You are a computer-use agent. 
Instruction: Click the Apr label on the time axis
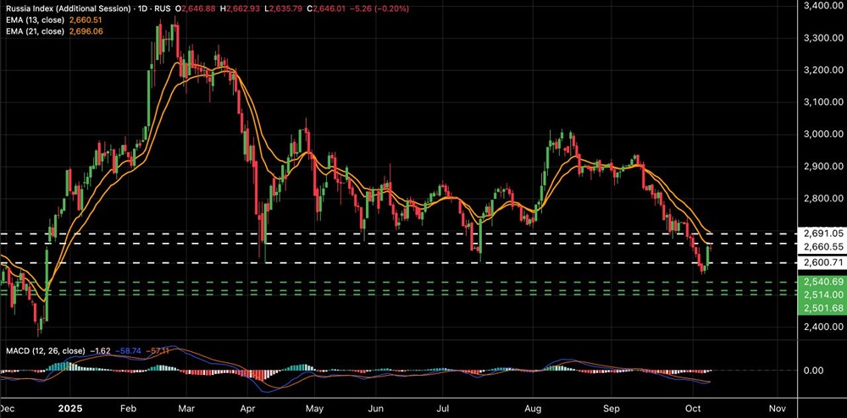tap(247, 409)
